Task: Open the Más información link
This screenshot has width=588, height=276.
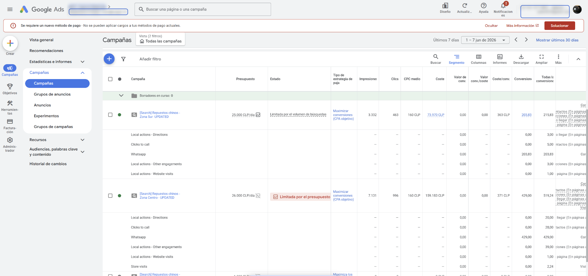Action: [522, 26]
